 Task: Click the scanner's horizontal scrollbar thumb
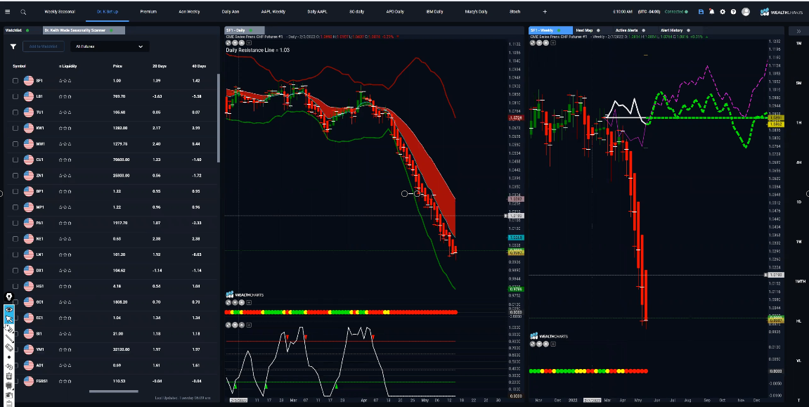click(113, 391)
